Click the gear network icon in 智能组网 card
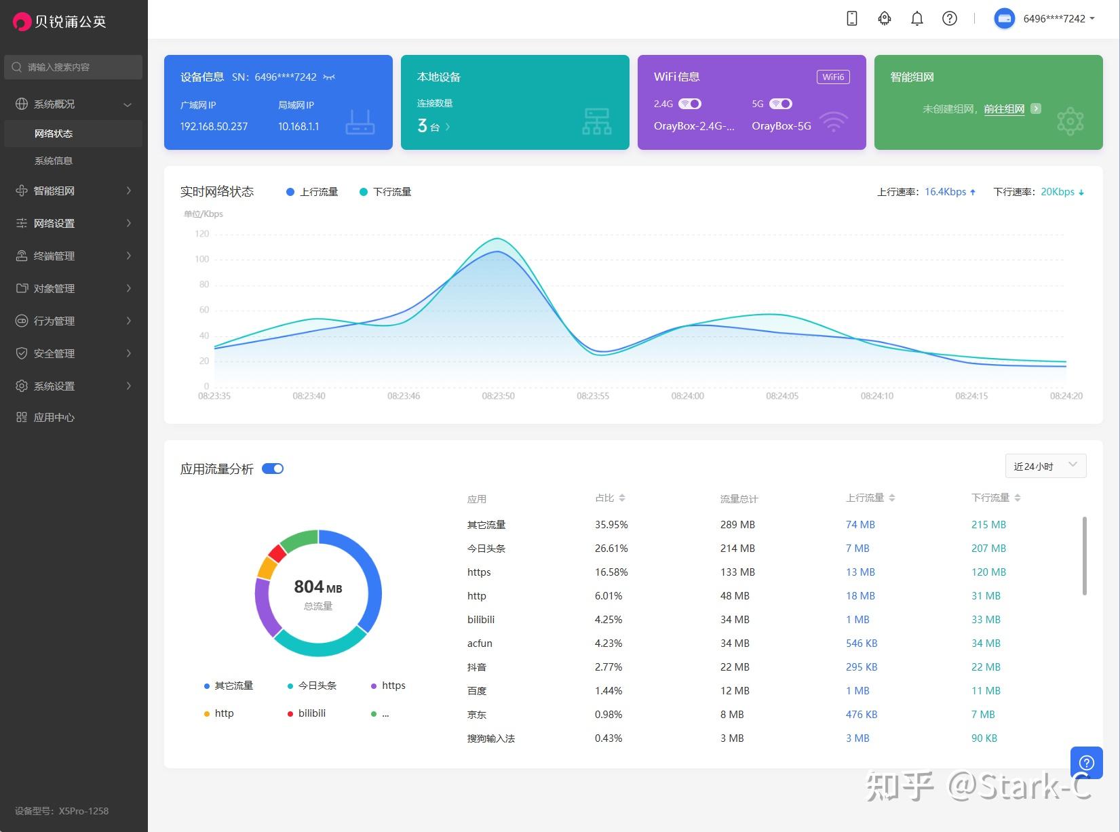This screenshot has width=1120, height=832. [x=1070, y=121]
